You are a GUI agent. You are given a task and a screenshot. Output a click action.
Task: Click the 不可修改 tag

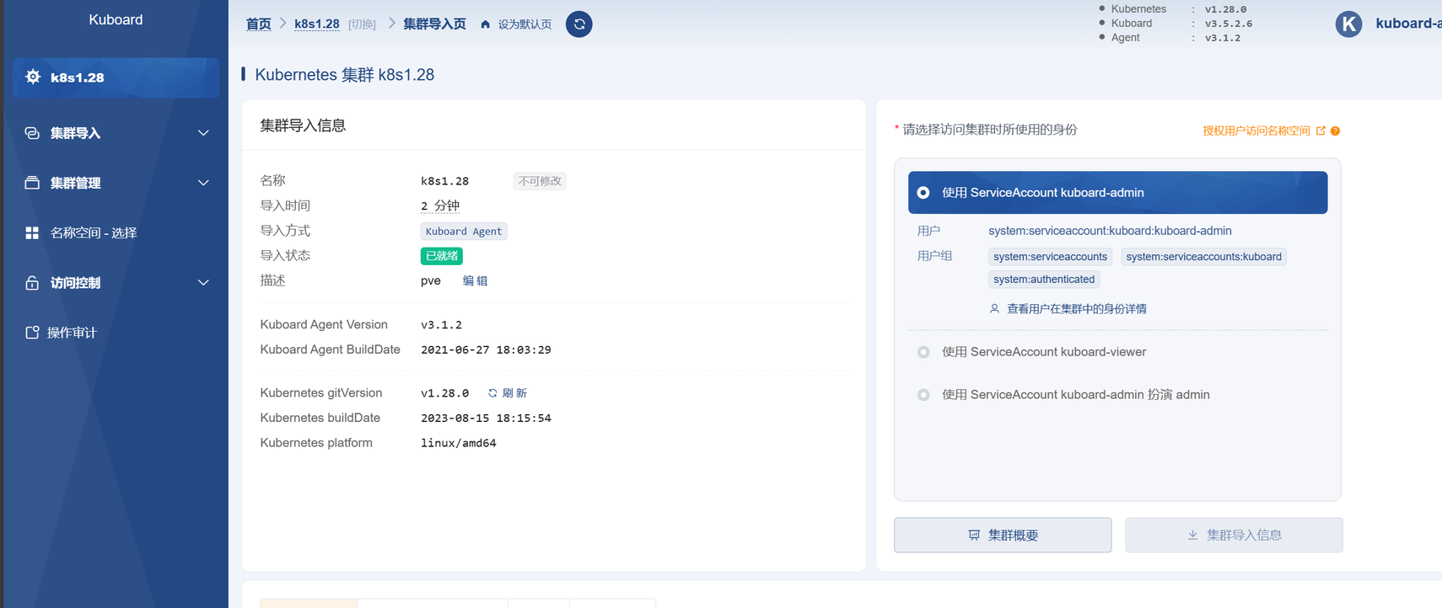tap(540, 181)
